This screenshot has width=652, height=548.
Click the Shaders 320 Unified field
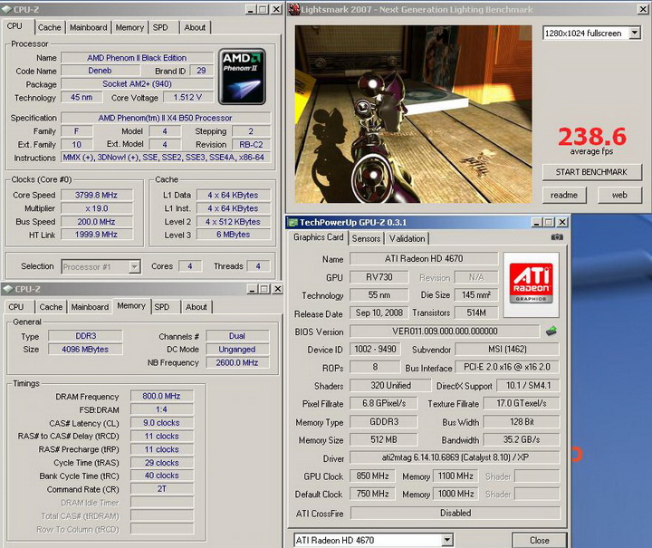pyautogui.click(x=390, y=386)
